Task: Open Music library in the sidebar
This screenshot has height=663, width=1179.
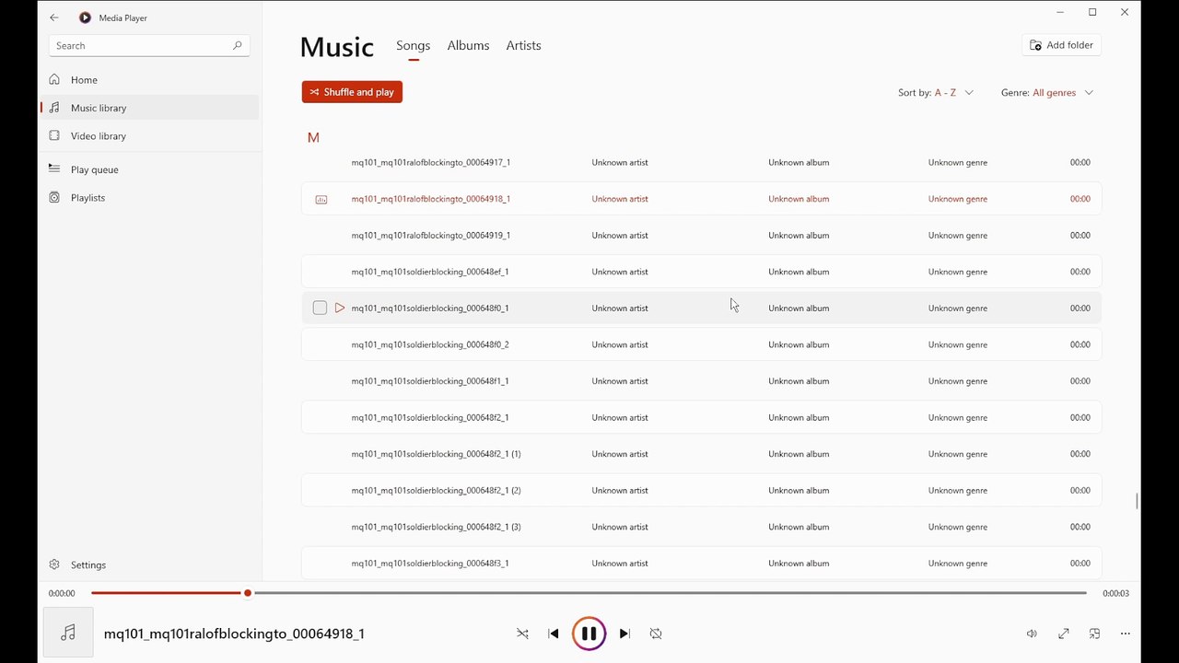Action: point(149,108)
